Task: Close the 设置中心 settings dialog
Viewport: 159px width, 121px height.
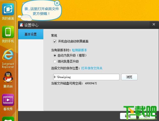Action: point(154,24)
